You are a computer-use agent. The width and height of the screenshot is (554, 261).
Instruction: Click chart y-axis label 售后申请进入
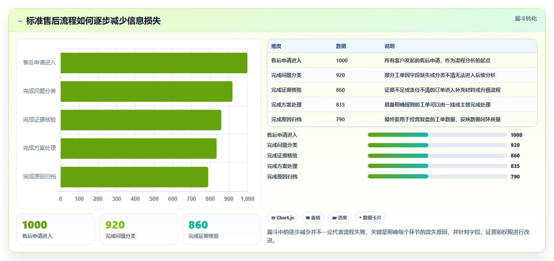(40, 63)
